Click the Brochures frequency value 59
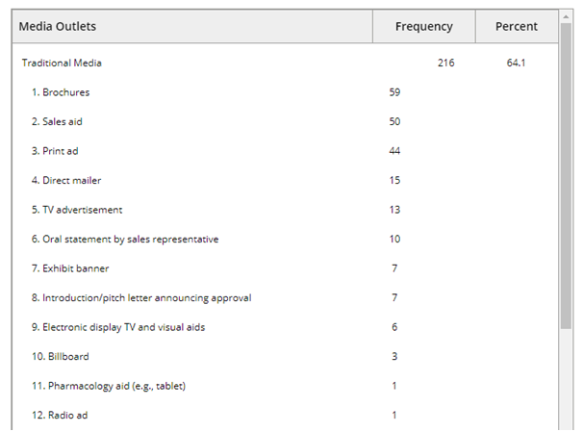The height and width of the screenshot is (432, 583). pyautogui.click(x=394, y=92)
